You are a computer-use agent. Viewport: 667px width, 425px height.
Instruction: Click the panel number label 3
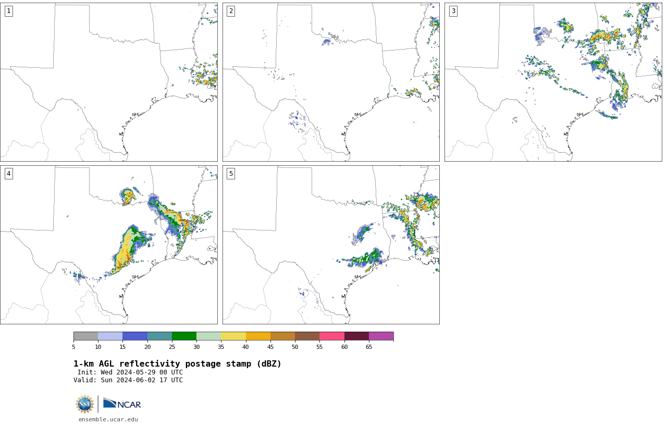click(x=453, y=11)
